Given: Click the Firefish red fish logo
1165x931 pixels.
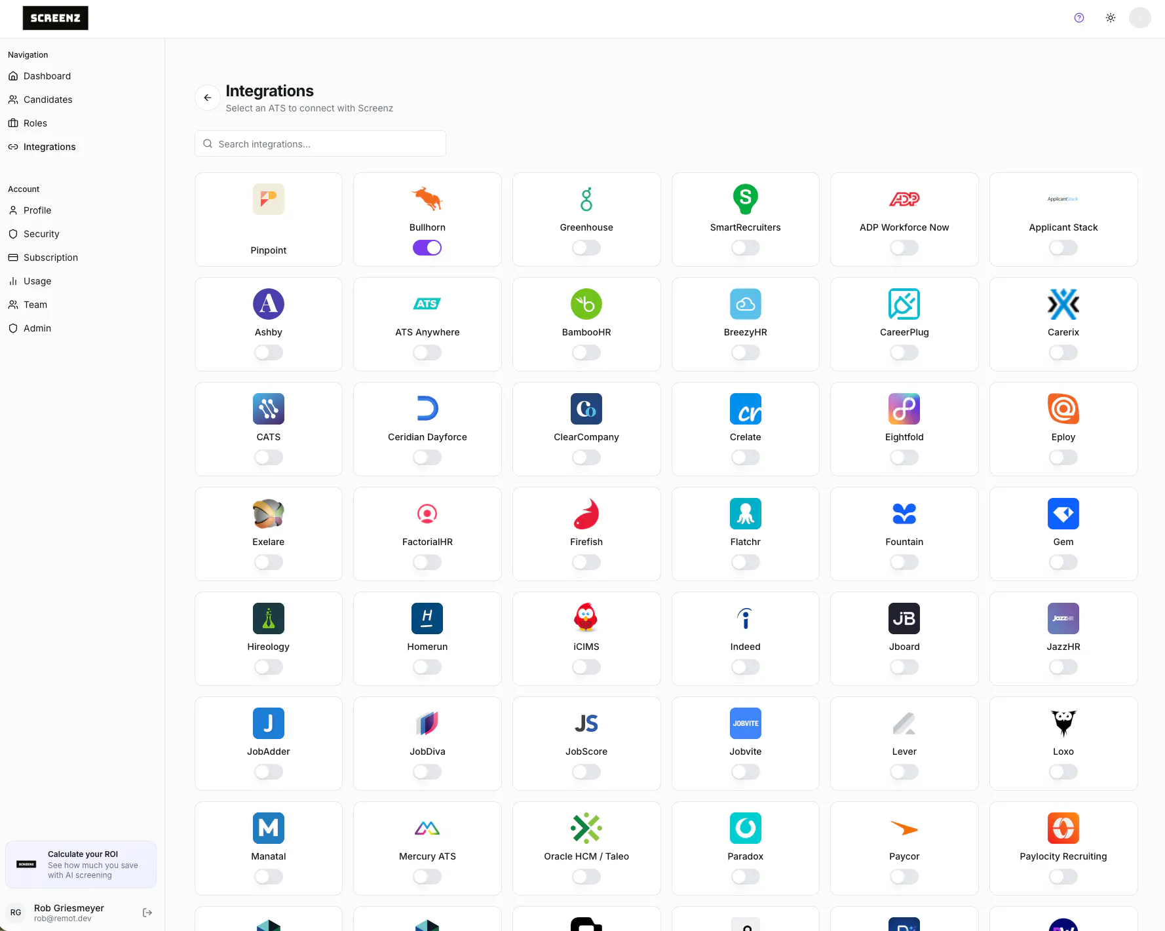Looking at the screenshot, I should click(586, 514).
